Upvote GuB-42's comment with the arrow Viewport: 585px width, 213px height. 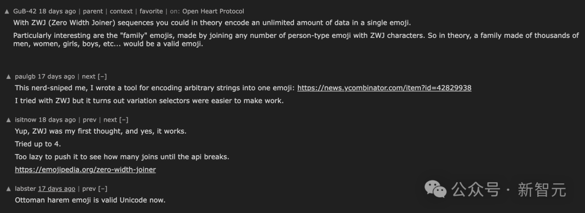6,11
